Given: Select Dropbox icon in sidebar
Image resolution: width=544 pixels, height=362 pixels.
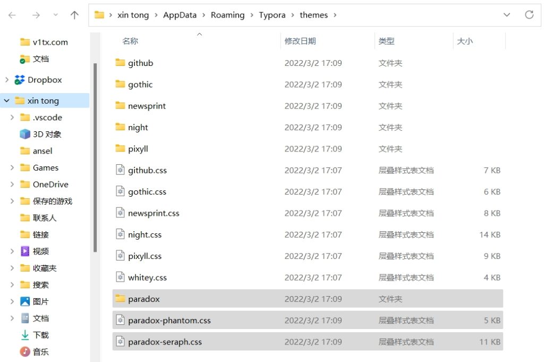Looking at the screenshot, I should tap(20, 80).
